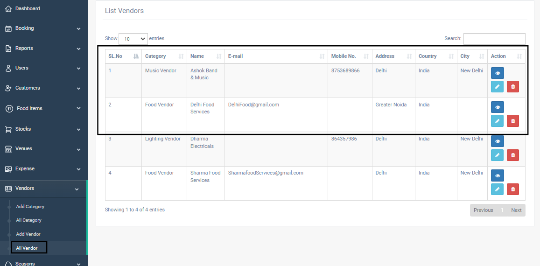
Task: Expand the Reports menu chevron
Action: coord(78,49)
